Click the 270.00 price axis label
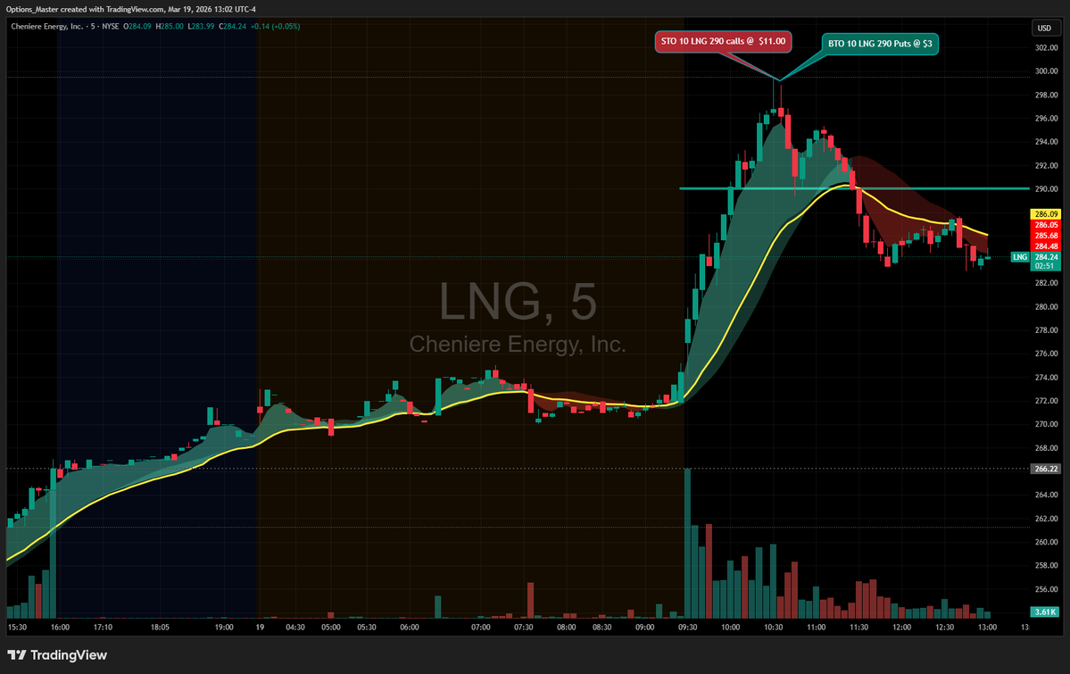This screenshot has width=1070, height=674. (1046, 424)
